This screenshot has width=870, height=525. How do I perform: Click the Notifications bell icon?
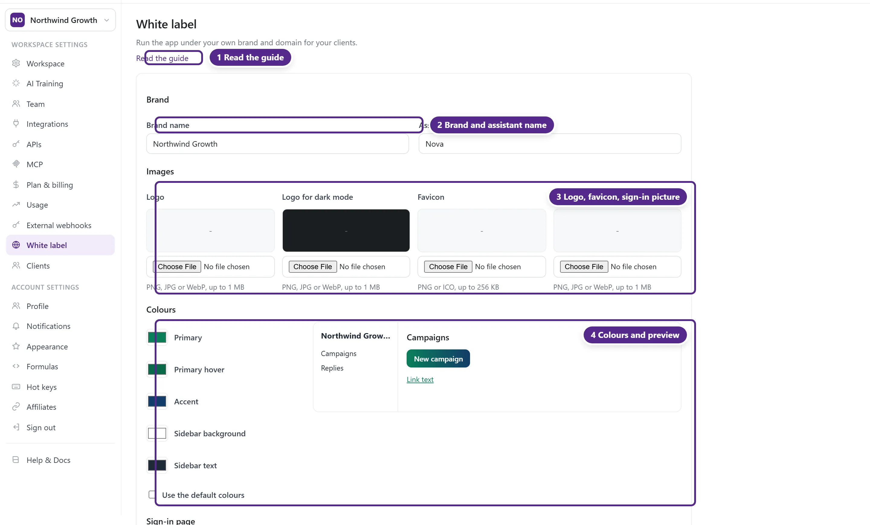point(16,326)
